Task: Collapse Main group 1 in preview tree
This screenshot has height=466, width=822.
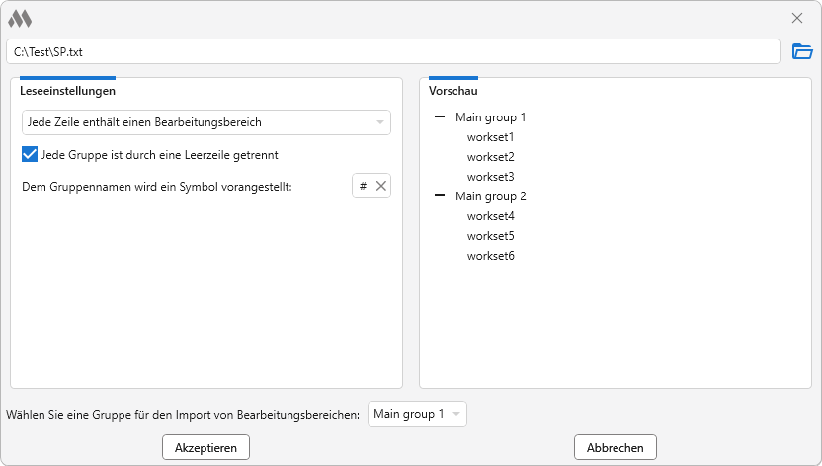Action: tap(440, 117)
